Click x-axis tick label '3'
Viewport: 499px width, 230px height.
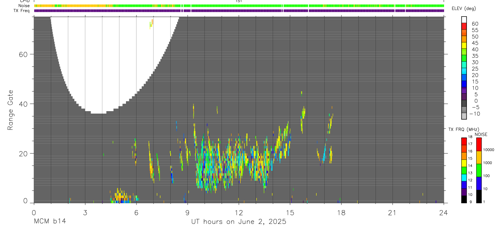pos(85,213)
